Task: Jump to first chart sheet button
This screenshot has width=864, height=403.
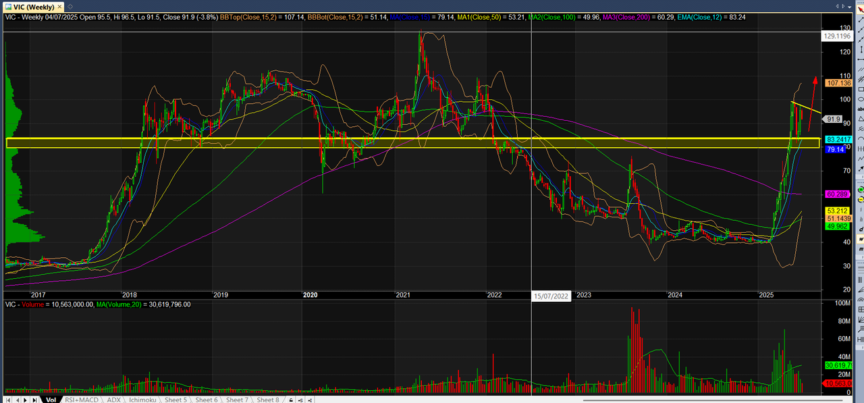Action: pyautogui.click(x=7, y=400)
